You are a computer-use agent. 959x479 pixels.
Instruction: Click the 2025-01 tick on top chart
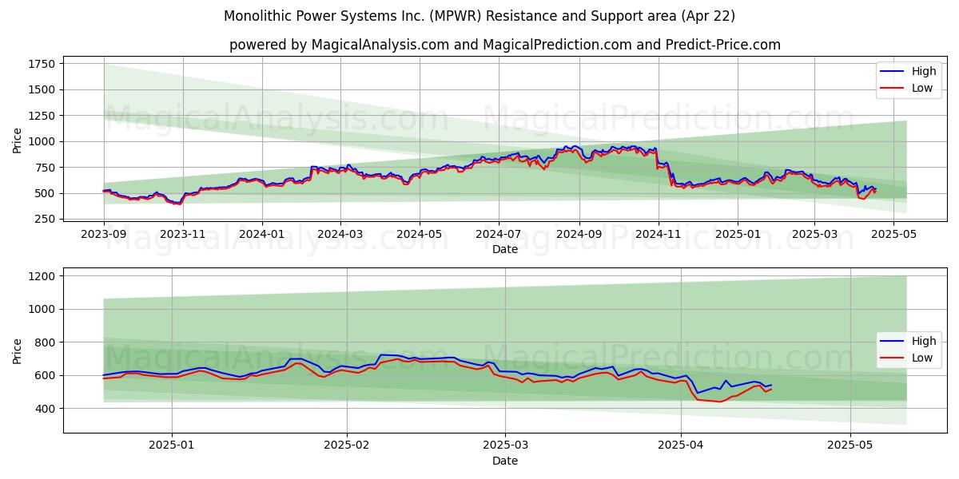738,235
